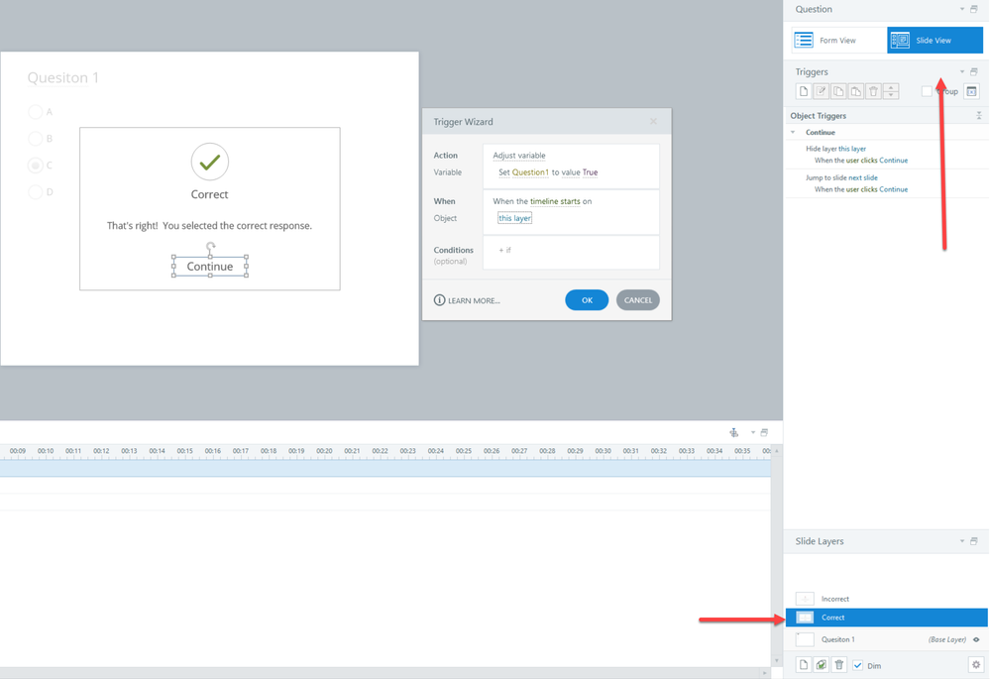This screenshot has width=990, height=679.
Task: Click timeline scrollbar down arrow
Action: coord(777,661)
